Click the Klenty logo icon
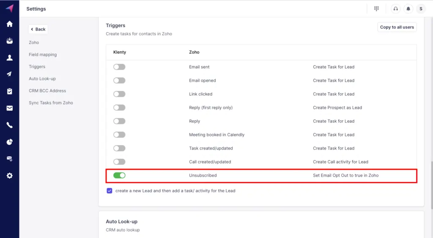The height and width of the screenshot is (238, 433). pyautogui.click(x=10, y=8)
